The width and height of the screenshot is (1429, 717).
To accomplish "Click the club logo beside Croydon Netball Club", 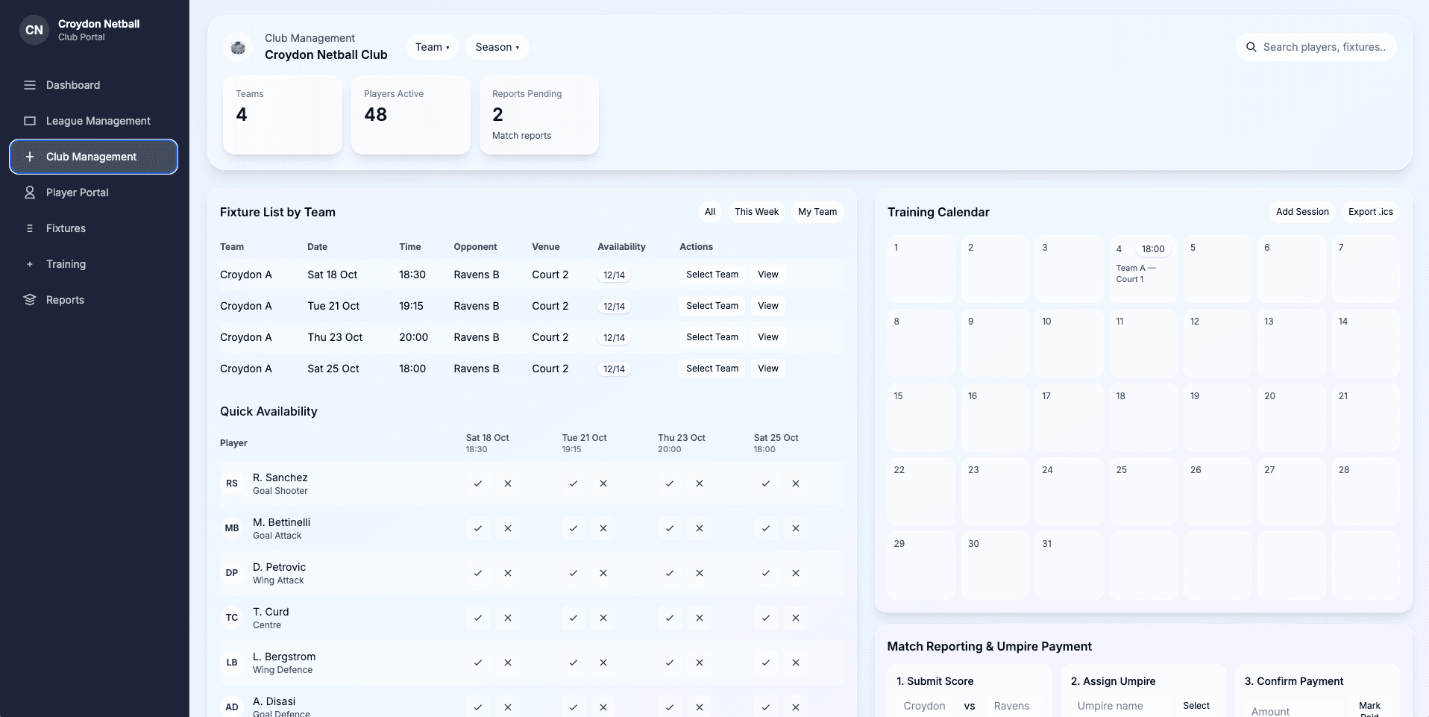I will pyautogui.click(x=238, y=48).
